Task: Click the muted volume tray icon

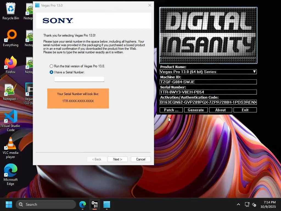Action: pyautogui.click(x=254, y=204)
